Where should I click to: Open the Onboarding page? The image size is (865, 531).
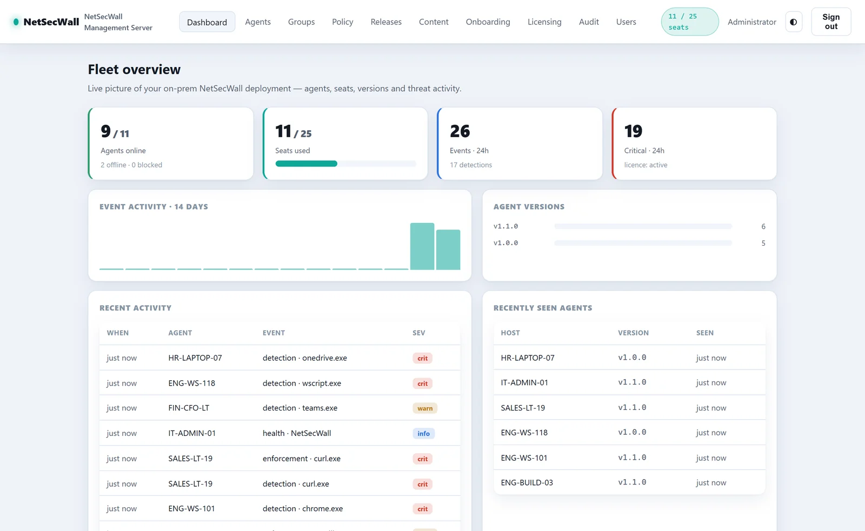[488, 22]
